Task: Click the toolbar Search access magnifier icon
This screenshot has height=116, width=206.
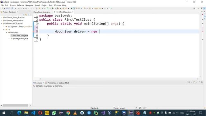Action: click(194, 8)
